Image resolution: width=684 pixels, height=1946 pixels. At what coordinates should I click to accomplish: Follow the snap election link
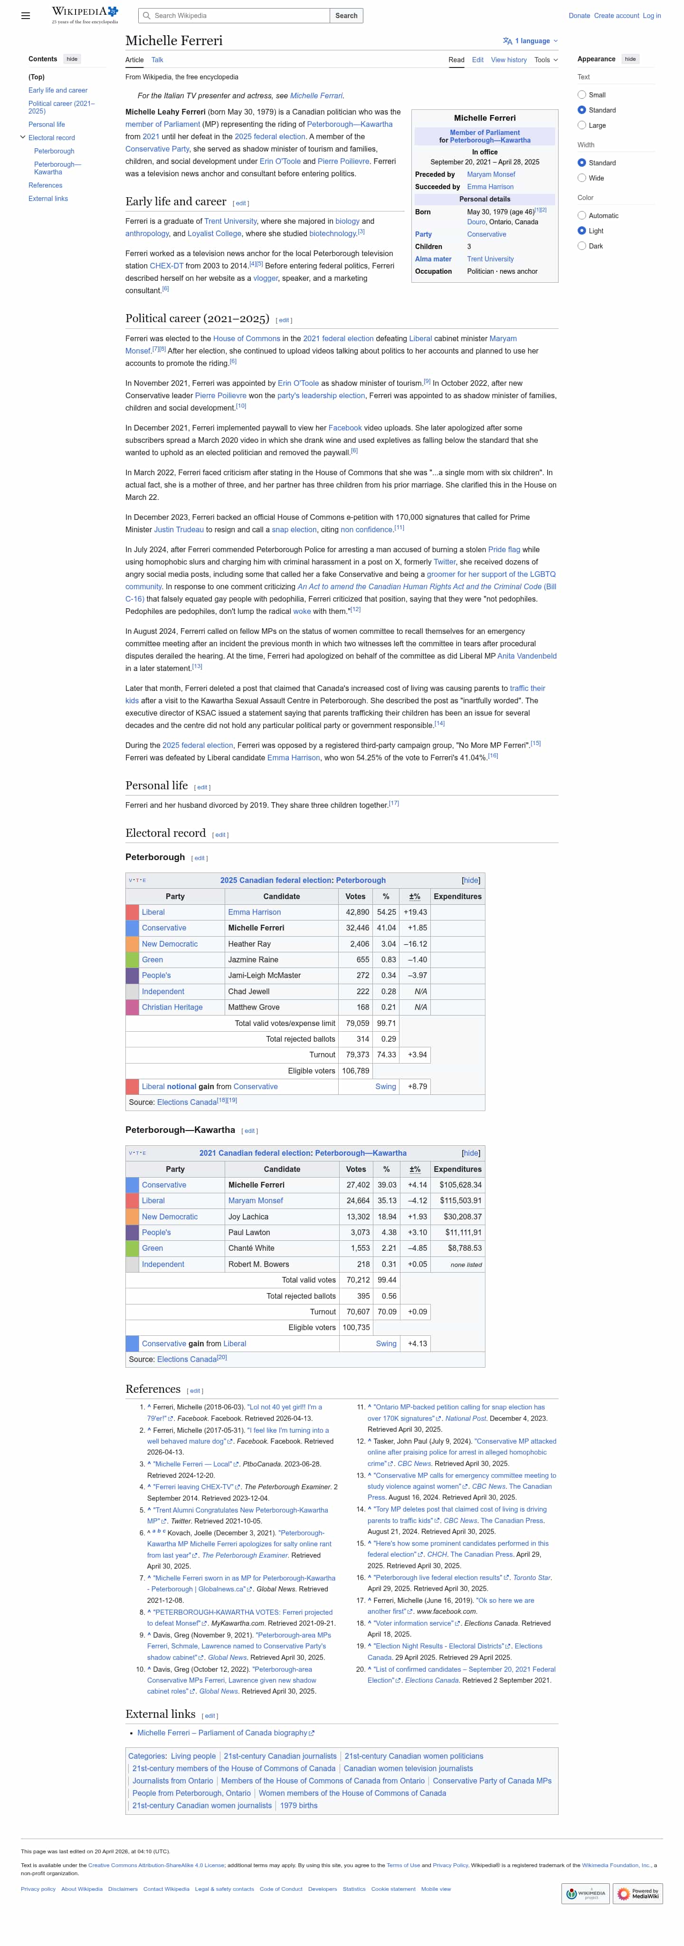click(294, 530)
